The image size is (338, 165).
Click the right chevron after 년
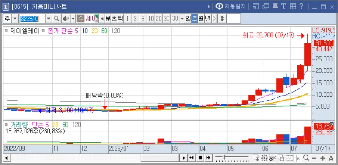(214, 19)
